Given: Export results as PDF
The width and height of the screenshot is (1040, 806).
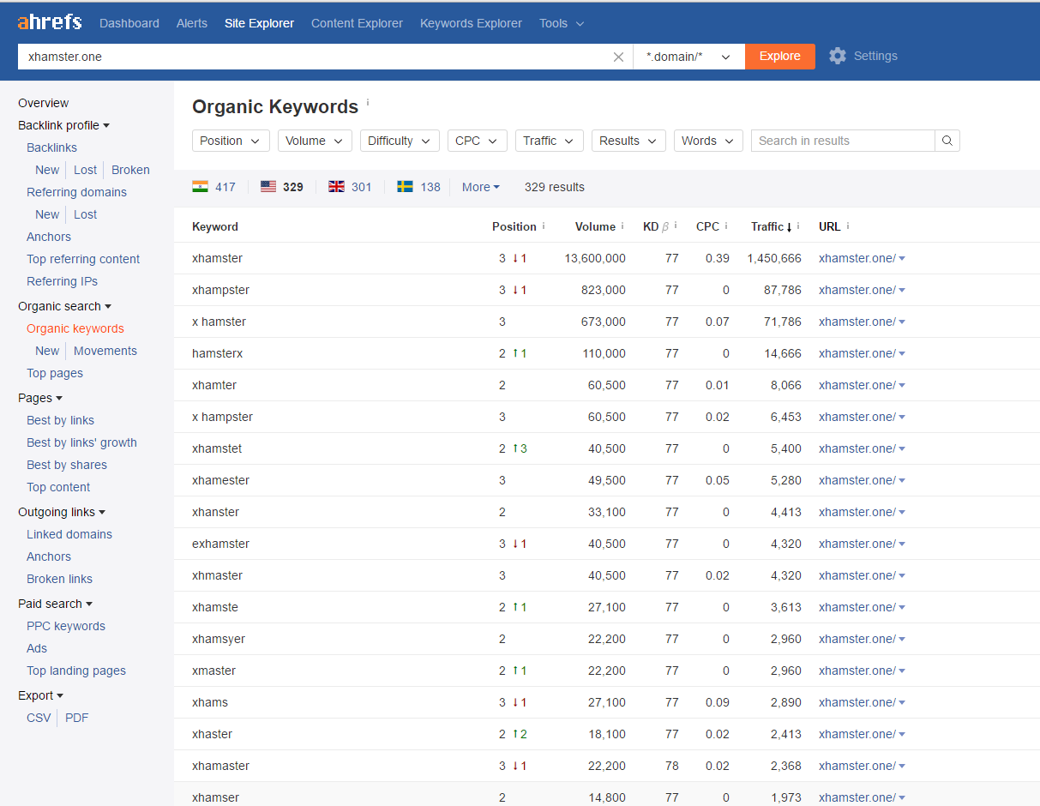Looking at the screenshot, I should [x=76, y=718].
